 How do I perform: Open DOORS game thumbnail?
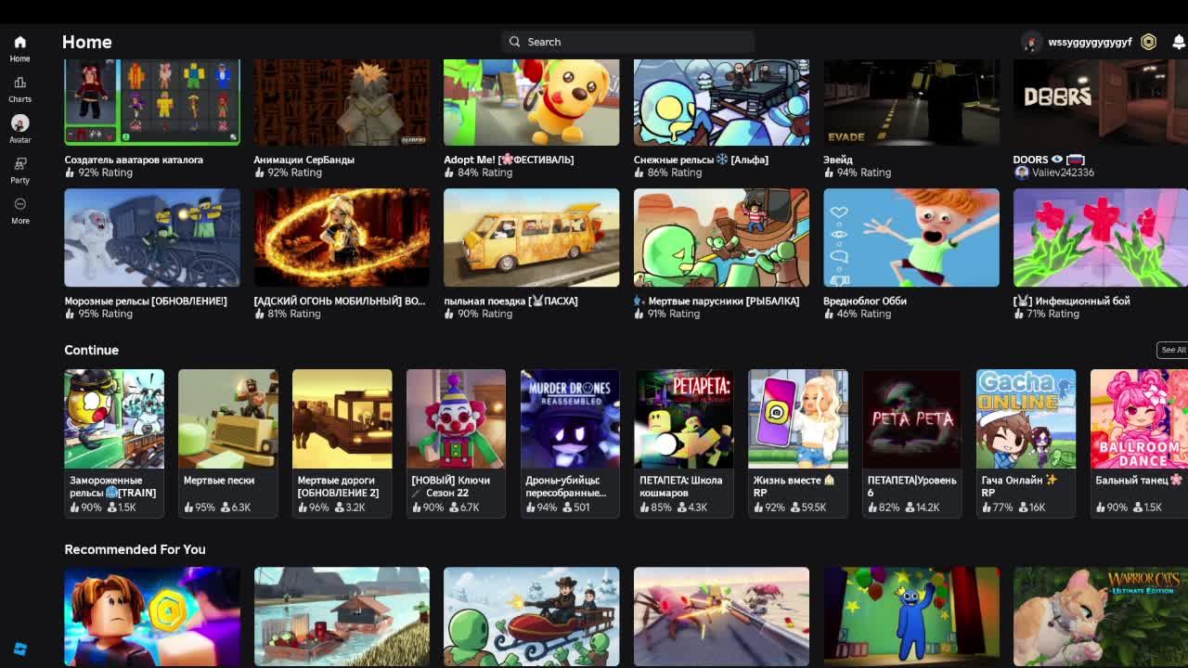pos(1101,102)
